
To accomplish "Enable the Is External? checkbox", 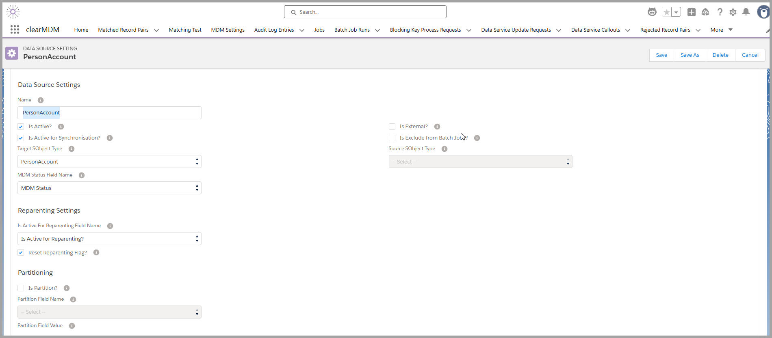I will (392, 127).
